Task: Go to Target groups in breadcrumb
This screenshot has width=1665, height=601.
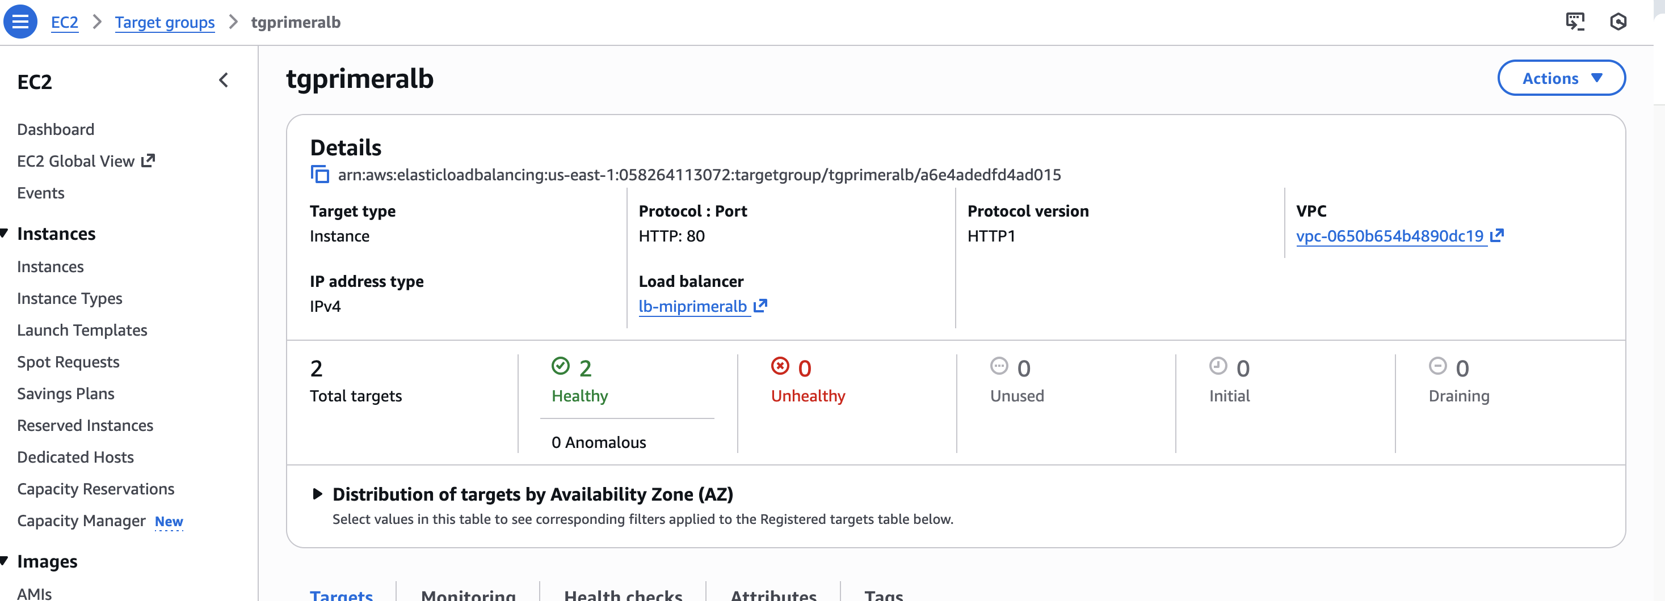Action: pyautogui.click(x=165, y=22)
